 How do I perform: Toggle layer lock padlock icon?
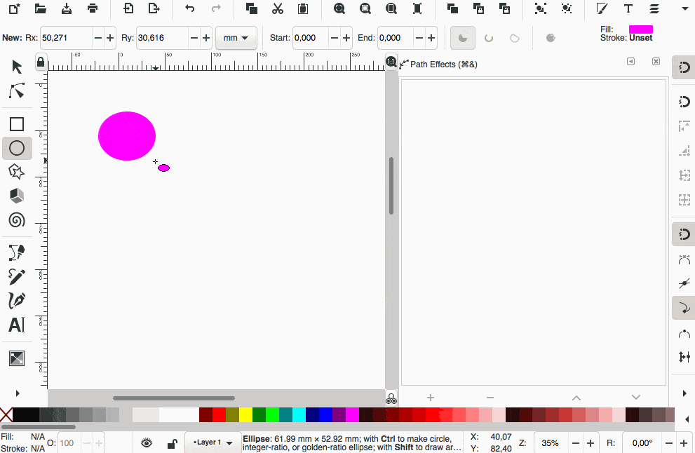click(x=172, y=442)
